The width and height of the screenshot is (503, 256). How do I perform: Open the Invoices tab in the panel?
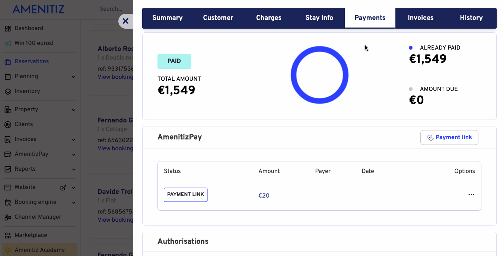point(421,18)
